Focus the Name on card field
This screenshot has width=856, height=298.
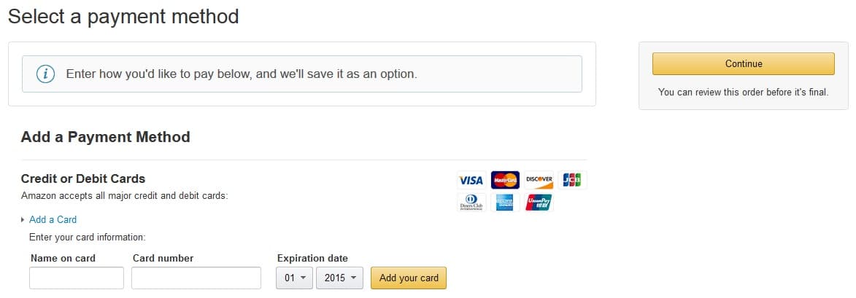tap(77, 278)
